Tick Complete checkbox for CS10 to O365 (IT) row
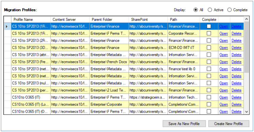The height and width of the screenshot is (132, 254). pyautogui.click(x=209, y=97)
